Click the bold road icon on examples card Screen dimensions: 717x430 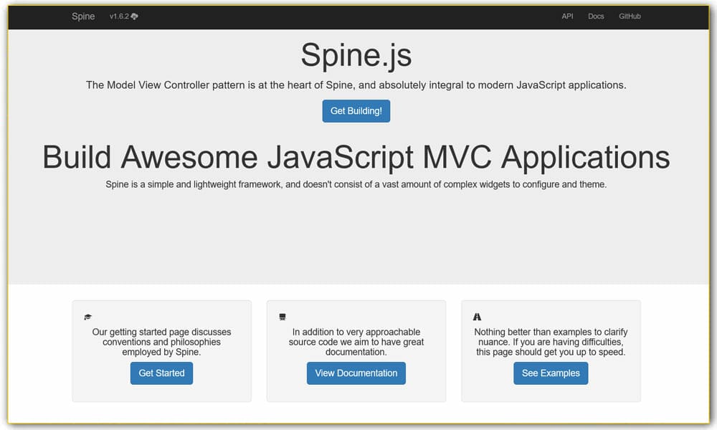477,315
